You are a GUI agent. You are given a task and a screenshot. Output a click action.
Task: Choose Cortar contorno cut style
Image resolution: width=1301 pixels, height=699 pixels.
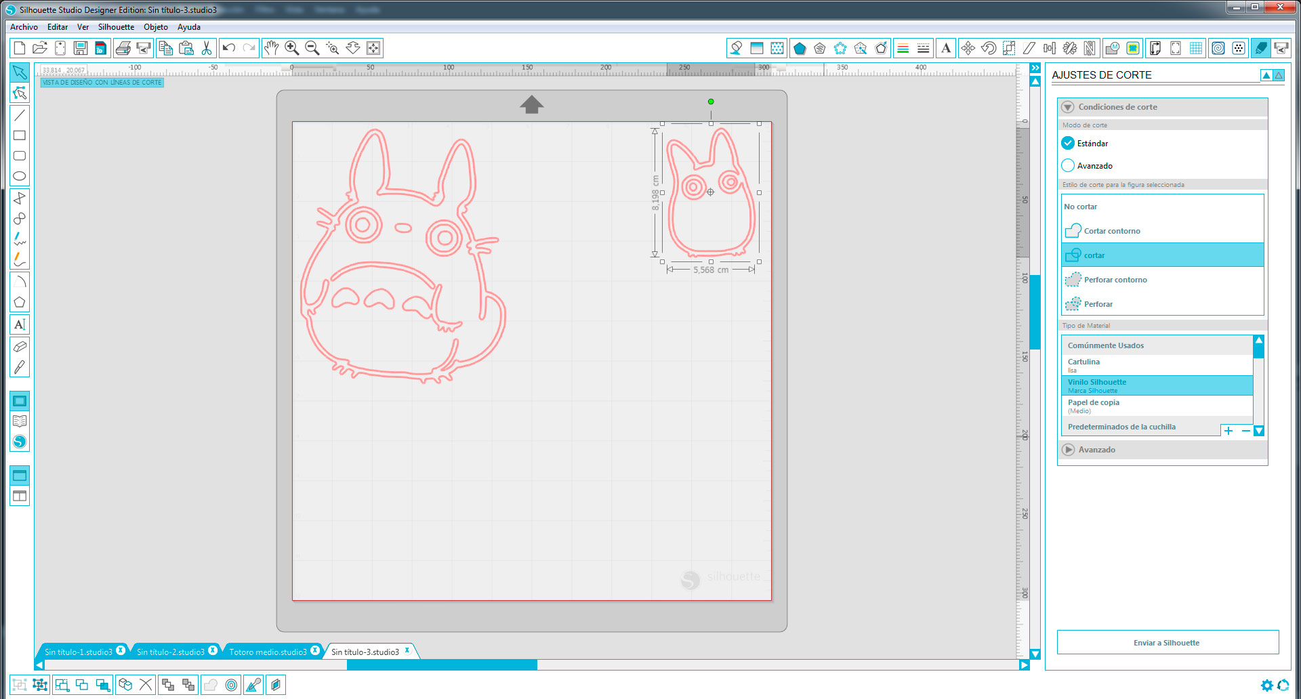[1162, 231]
